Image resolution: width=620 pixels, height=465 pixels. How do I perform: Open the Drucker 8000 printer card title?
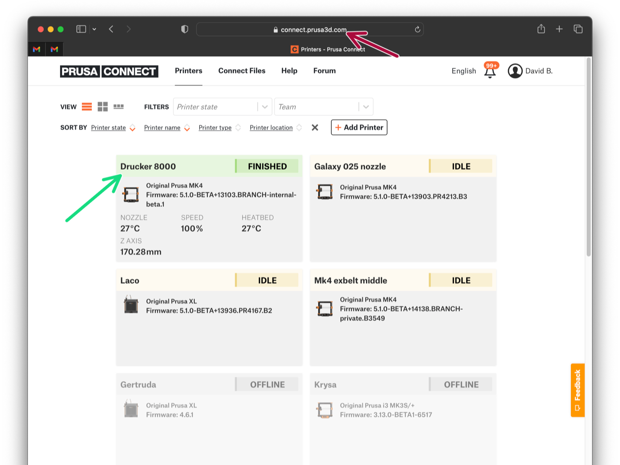pos(148,166)
